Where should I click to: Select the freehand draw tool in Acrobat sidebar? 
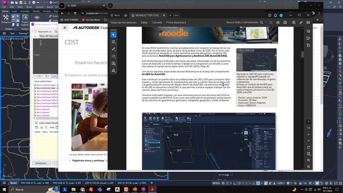coord(114,56)
